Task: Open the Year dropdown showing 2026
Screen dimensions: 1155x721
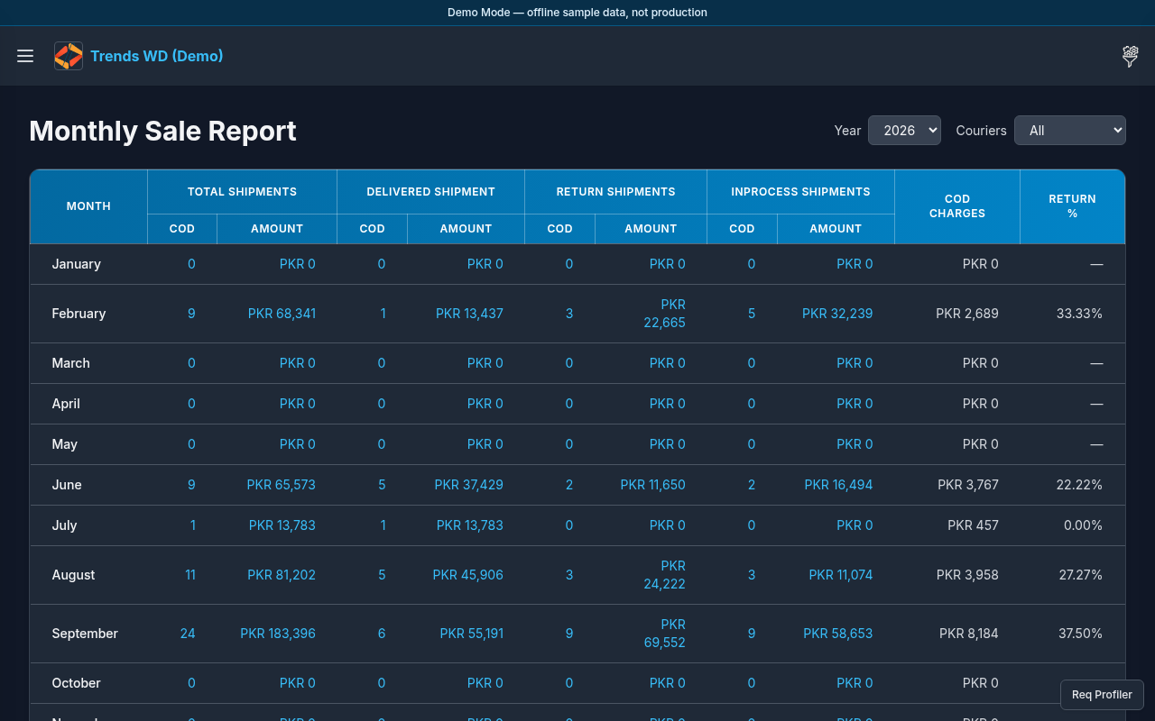Action: click(x=904, y=131)
